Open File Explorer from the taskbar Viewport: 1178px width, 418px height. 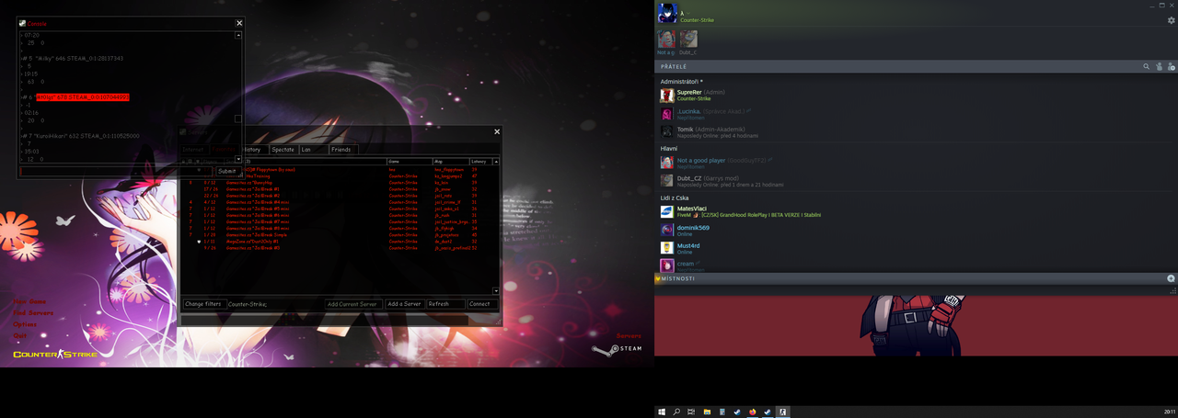click(x=707, y=412)
